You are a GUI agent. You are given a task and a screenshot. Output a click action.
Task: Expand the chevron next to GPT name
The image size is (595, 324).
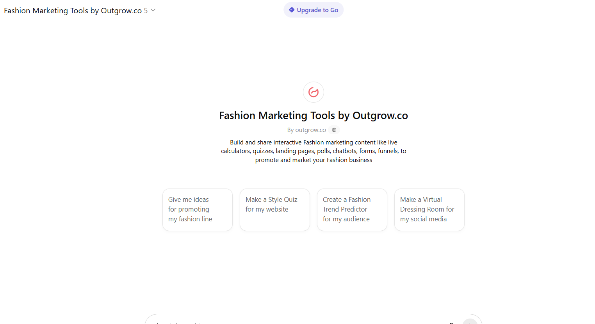point(153,11)
